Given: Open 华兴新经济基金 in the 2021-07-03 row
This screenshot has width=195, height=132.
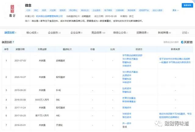Looking at the screenshot, I should pos(130,59).
